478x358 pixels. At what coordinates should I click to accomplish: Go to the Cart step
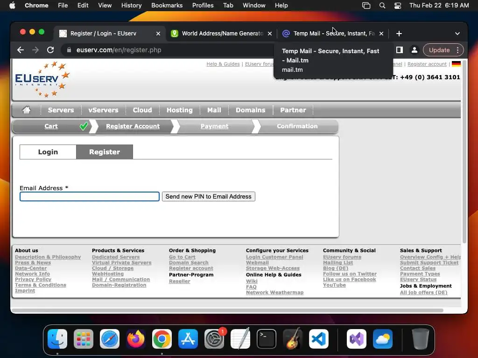tap(51, 126)
